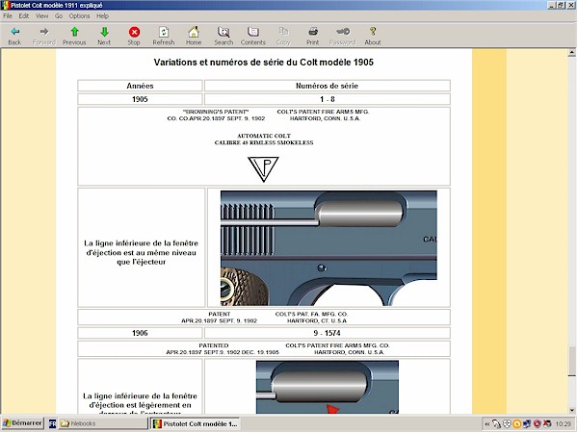578x433 pixels.
Task: Show the Contents listing
Action: pos(252,36)
